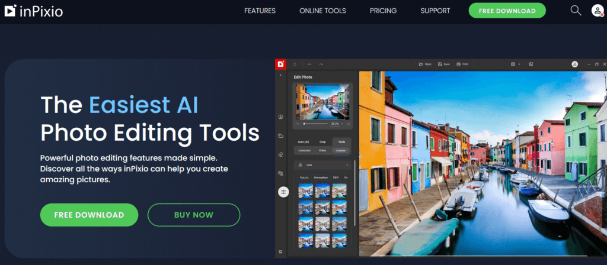
Task: Switch to the Crop tab
Action: [x=322, y=142]
